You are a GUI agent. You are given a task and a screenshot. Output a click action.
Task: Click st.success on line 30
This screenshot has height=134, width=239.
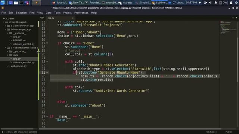click(83, 91)
